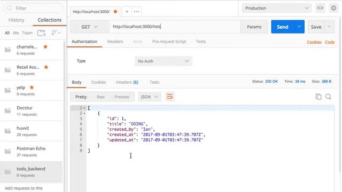This screenshot has width=342, height=192.
Task: Collapse the object on line 2
Action: point(84,114)
